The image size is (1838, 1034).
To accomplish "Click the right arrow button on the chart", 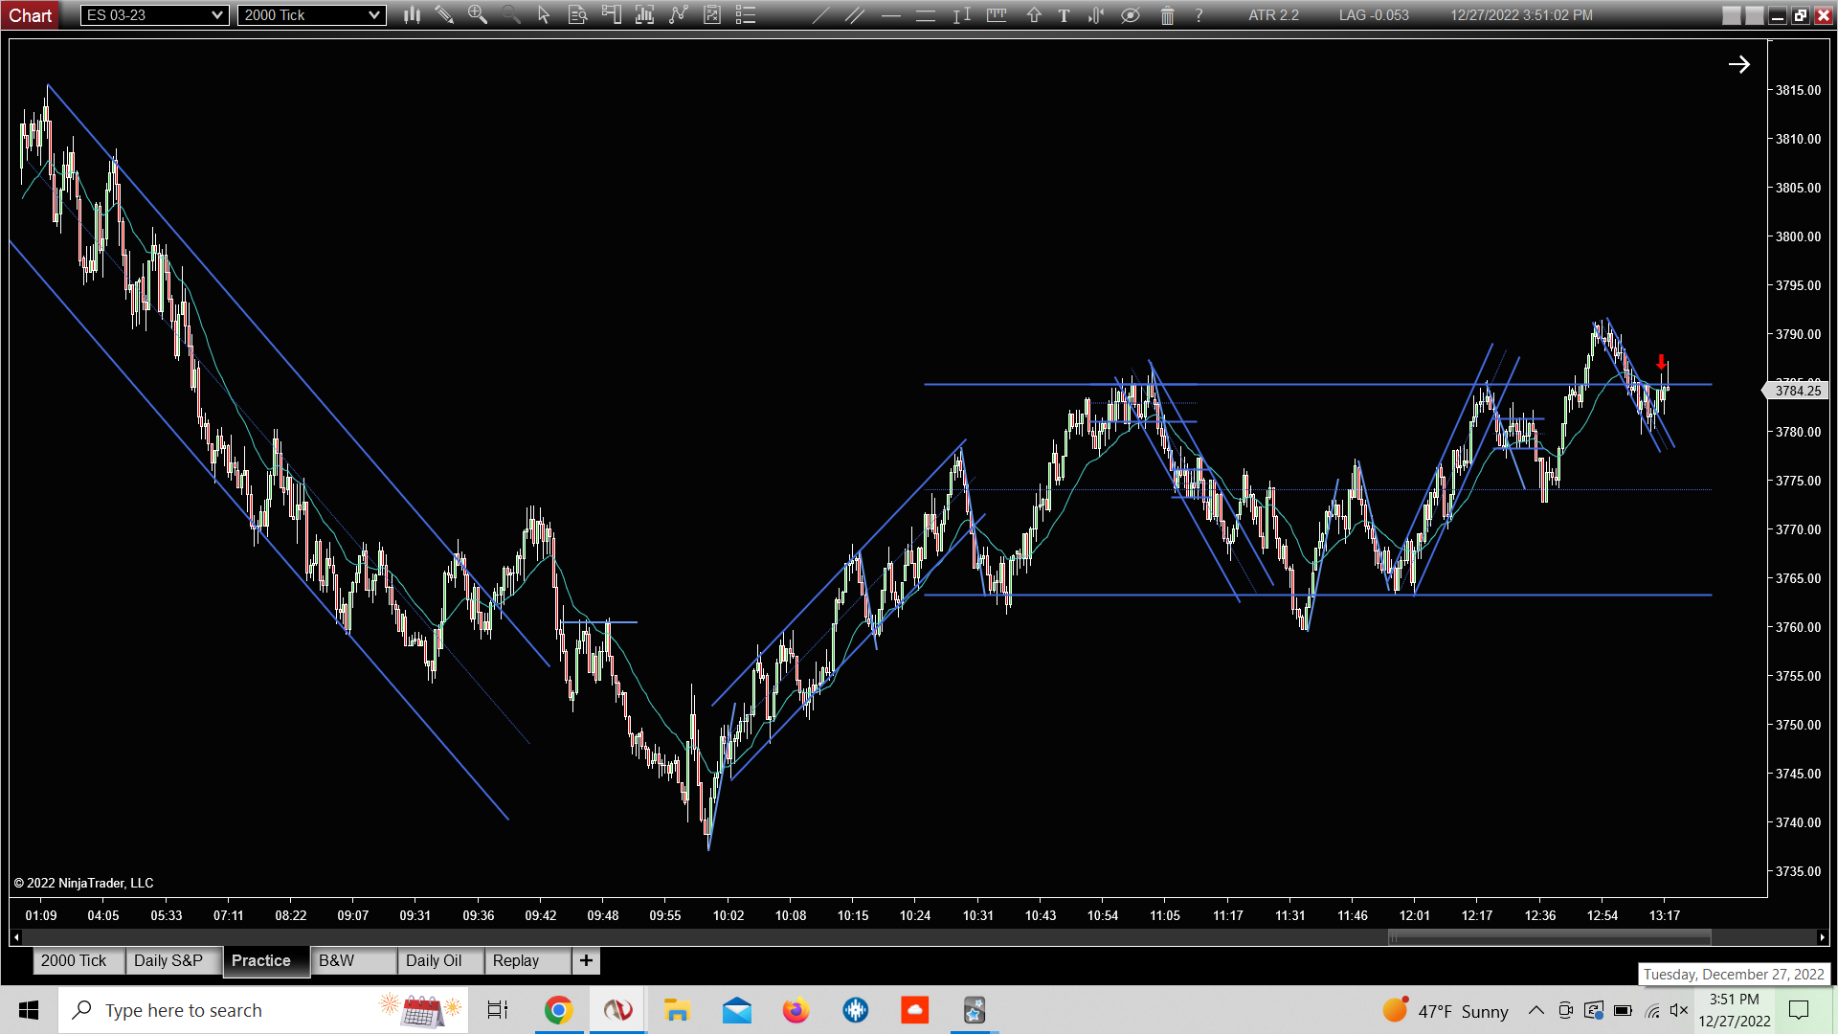I will coord(1738,64).
